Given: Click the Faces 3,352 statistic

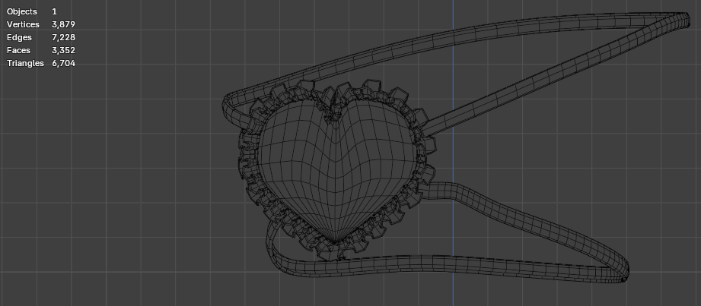Looking at the screenshot, I should click(x=40, y=50).
